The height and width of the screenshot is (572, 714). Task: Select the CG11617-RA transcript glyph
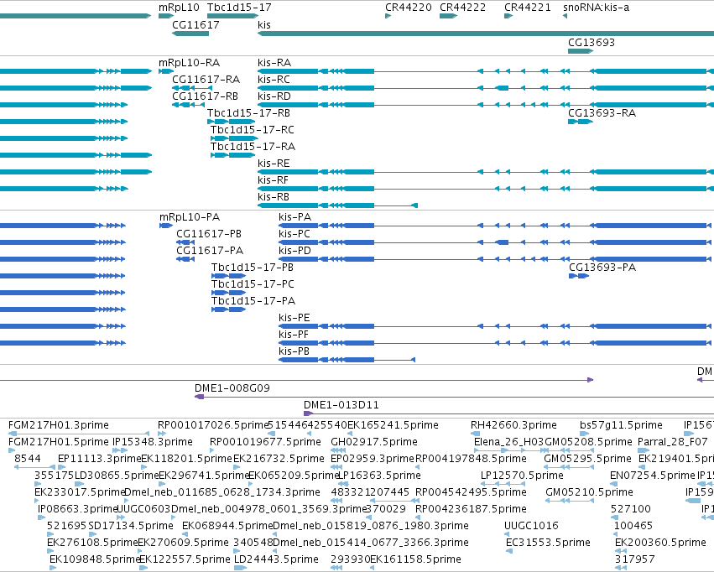(x=192, y=88)
